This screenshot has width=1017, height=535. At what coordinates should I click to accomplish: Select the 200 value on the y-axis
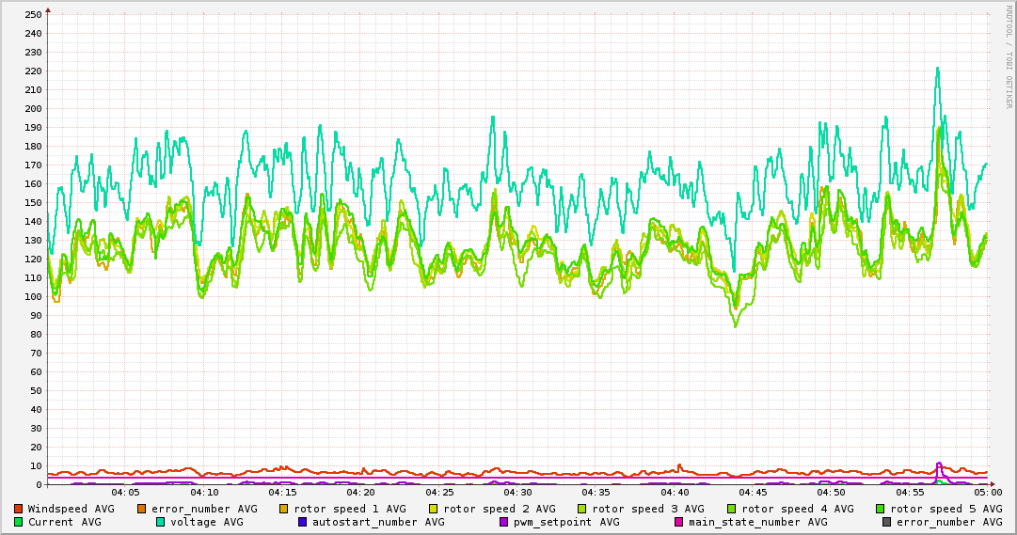(32, 109)
